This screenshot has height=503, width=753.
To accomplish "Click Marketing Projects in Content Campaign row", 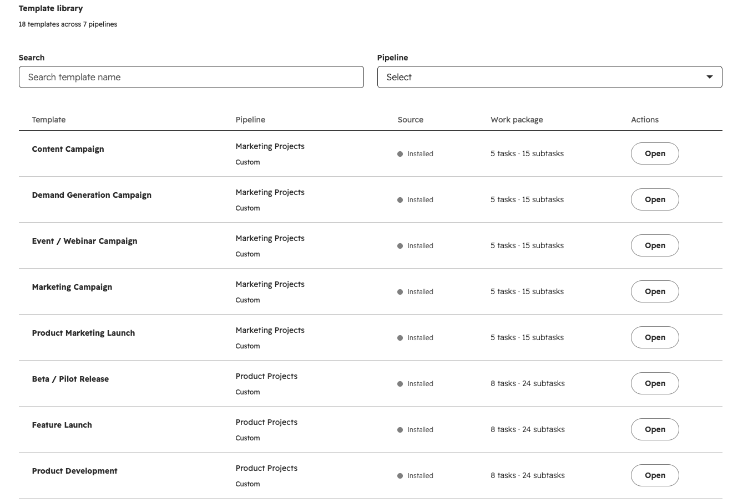I will (270, 146).
